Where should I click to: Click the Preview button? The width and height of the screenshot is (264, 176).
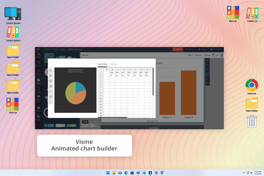(190, 49)
